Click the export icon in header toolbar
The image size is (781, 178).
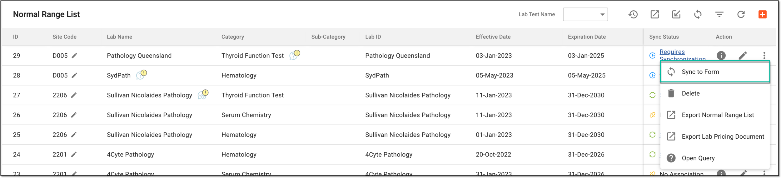[x=654, y=14]
